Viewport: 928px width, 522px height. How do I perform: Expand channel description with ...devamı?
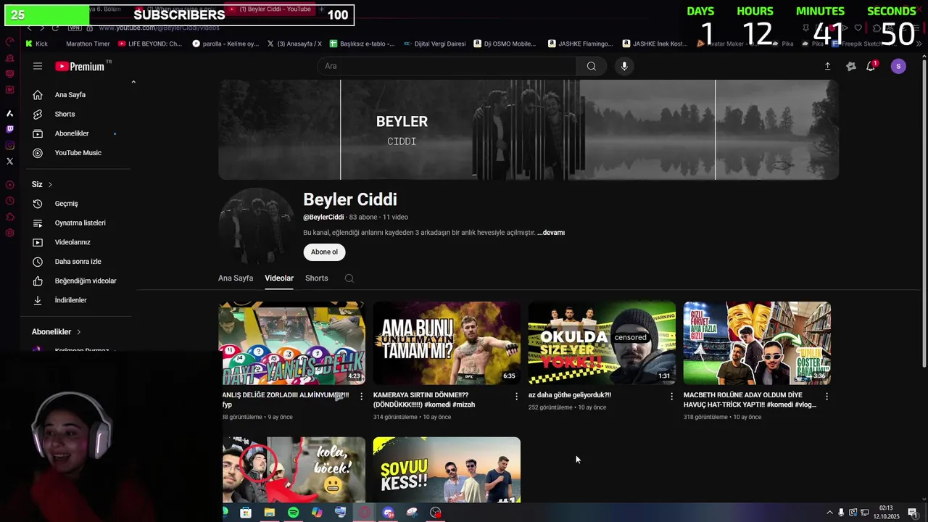[551, 233]
